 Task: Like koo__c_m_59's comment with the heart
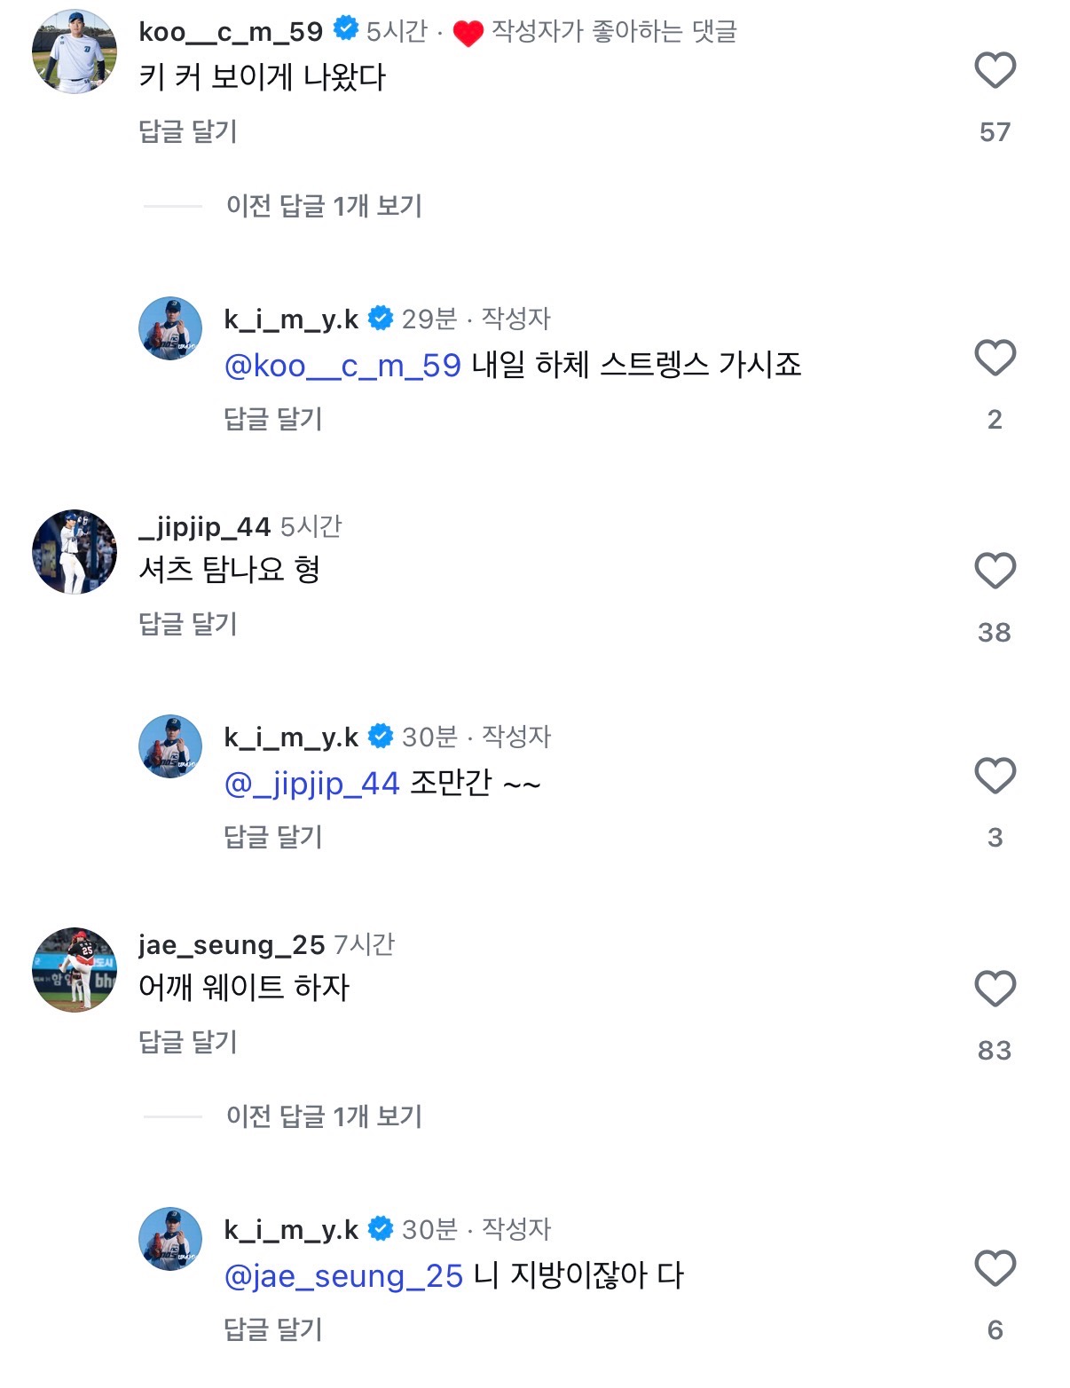click(x=995, y=71)
